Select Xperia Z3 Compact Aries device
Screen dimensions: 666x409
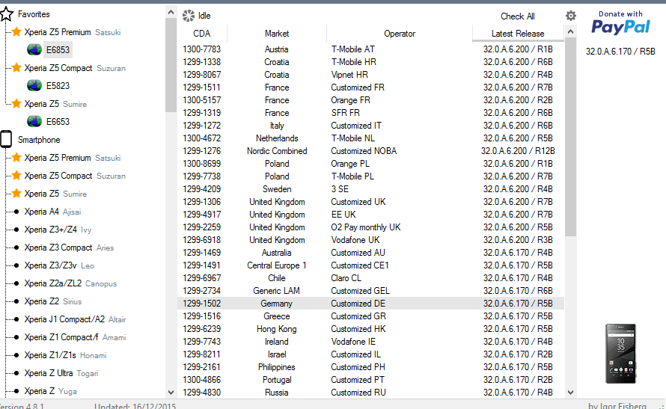coord(69,247)
